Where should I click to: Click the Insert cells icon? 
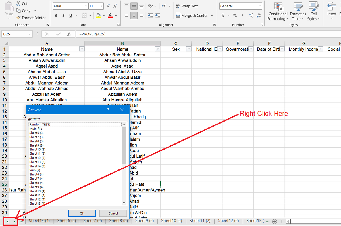pos(332,6)
